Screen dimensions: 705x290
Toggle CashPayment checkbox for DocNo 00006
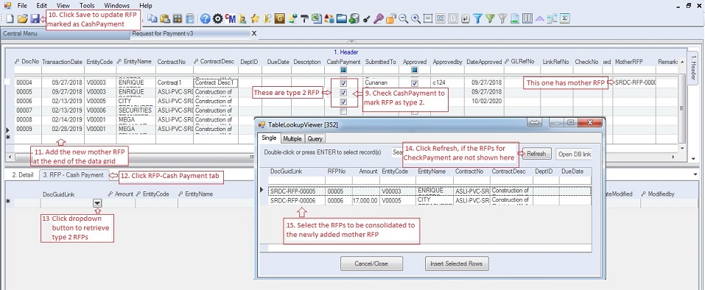(x=343, y=102)
